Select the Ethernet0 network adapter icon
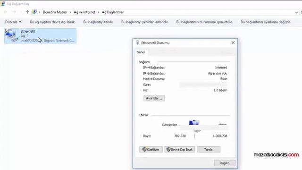302x170 pixels. [x=12, y=36]
